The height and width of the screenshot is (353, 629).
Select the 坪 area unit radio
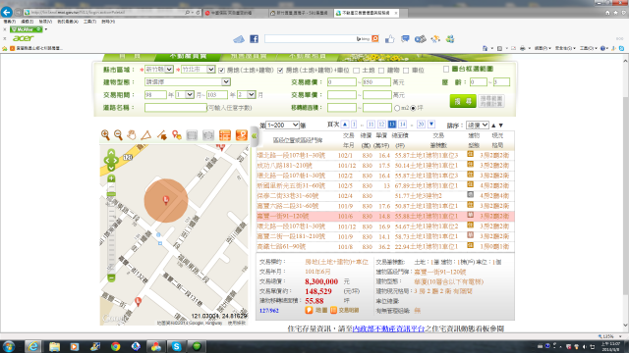click(x=413, y=108)
